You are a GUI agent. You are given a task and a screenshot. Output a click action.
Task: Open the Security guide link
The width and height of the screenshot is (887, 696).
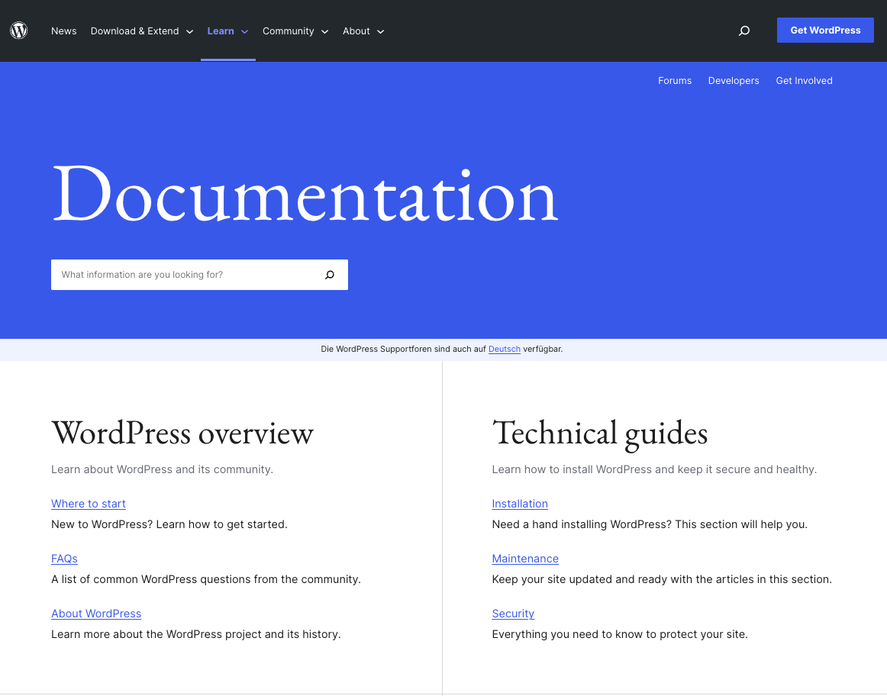coord(513,614)
